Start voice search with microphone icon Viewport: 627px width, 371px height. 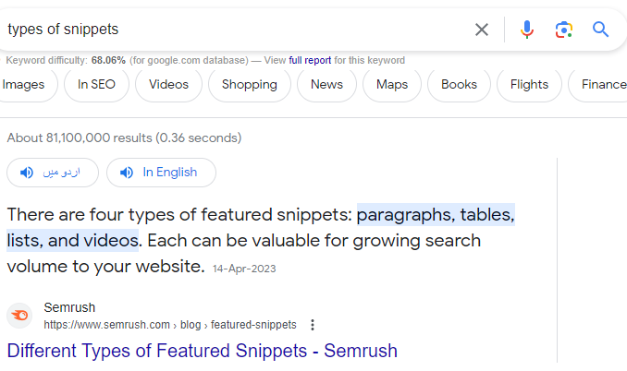(526, 30)
